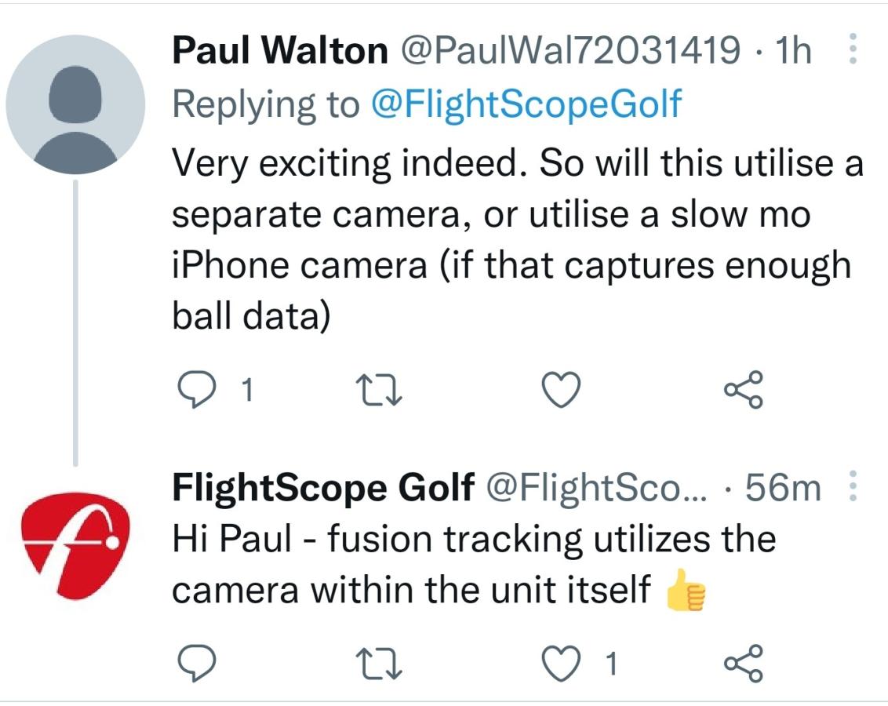The width and height of the screenshot is (888, 706).
Task: Open Paul Walton's default profile avatar
Action: (x=76, y=104)
